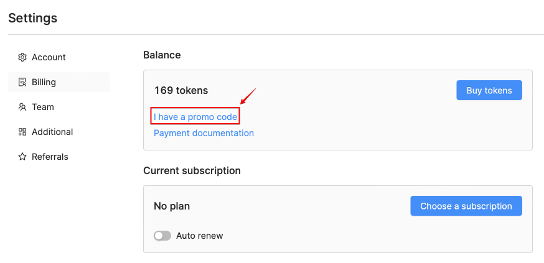Image resolution: width=544 pixels, height=263 pixels.
Task: Click the No plan subscription text
Action: click(172, 206)
